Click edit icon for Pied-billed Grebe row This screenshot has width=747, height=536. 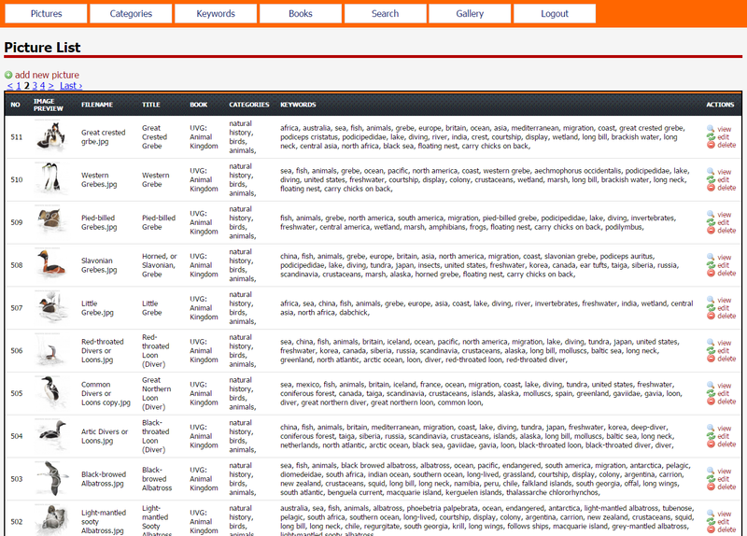coord(711,222)
